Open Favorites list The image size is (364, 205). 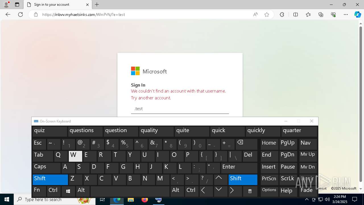tap(308, 15)
